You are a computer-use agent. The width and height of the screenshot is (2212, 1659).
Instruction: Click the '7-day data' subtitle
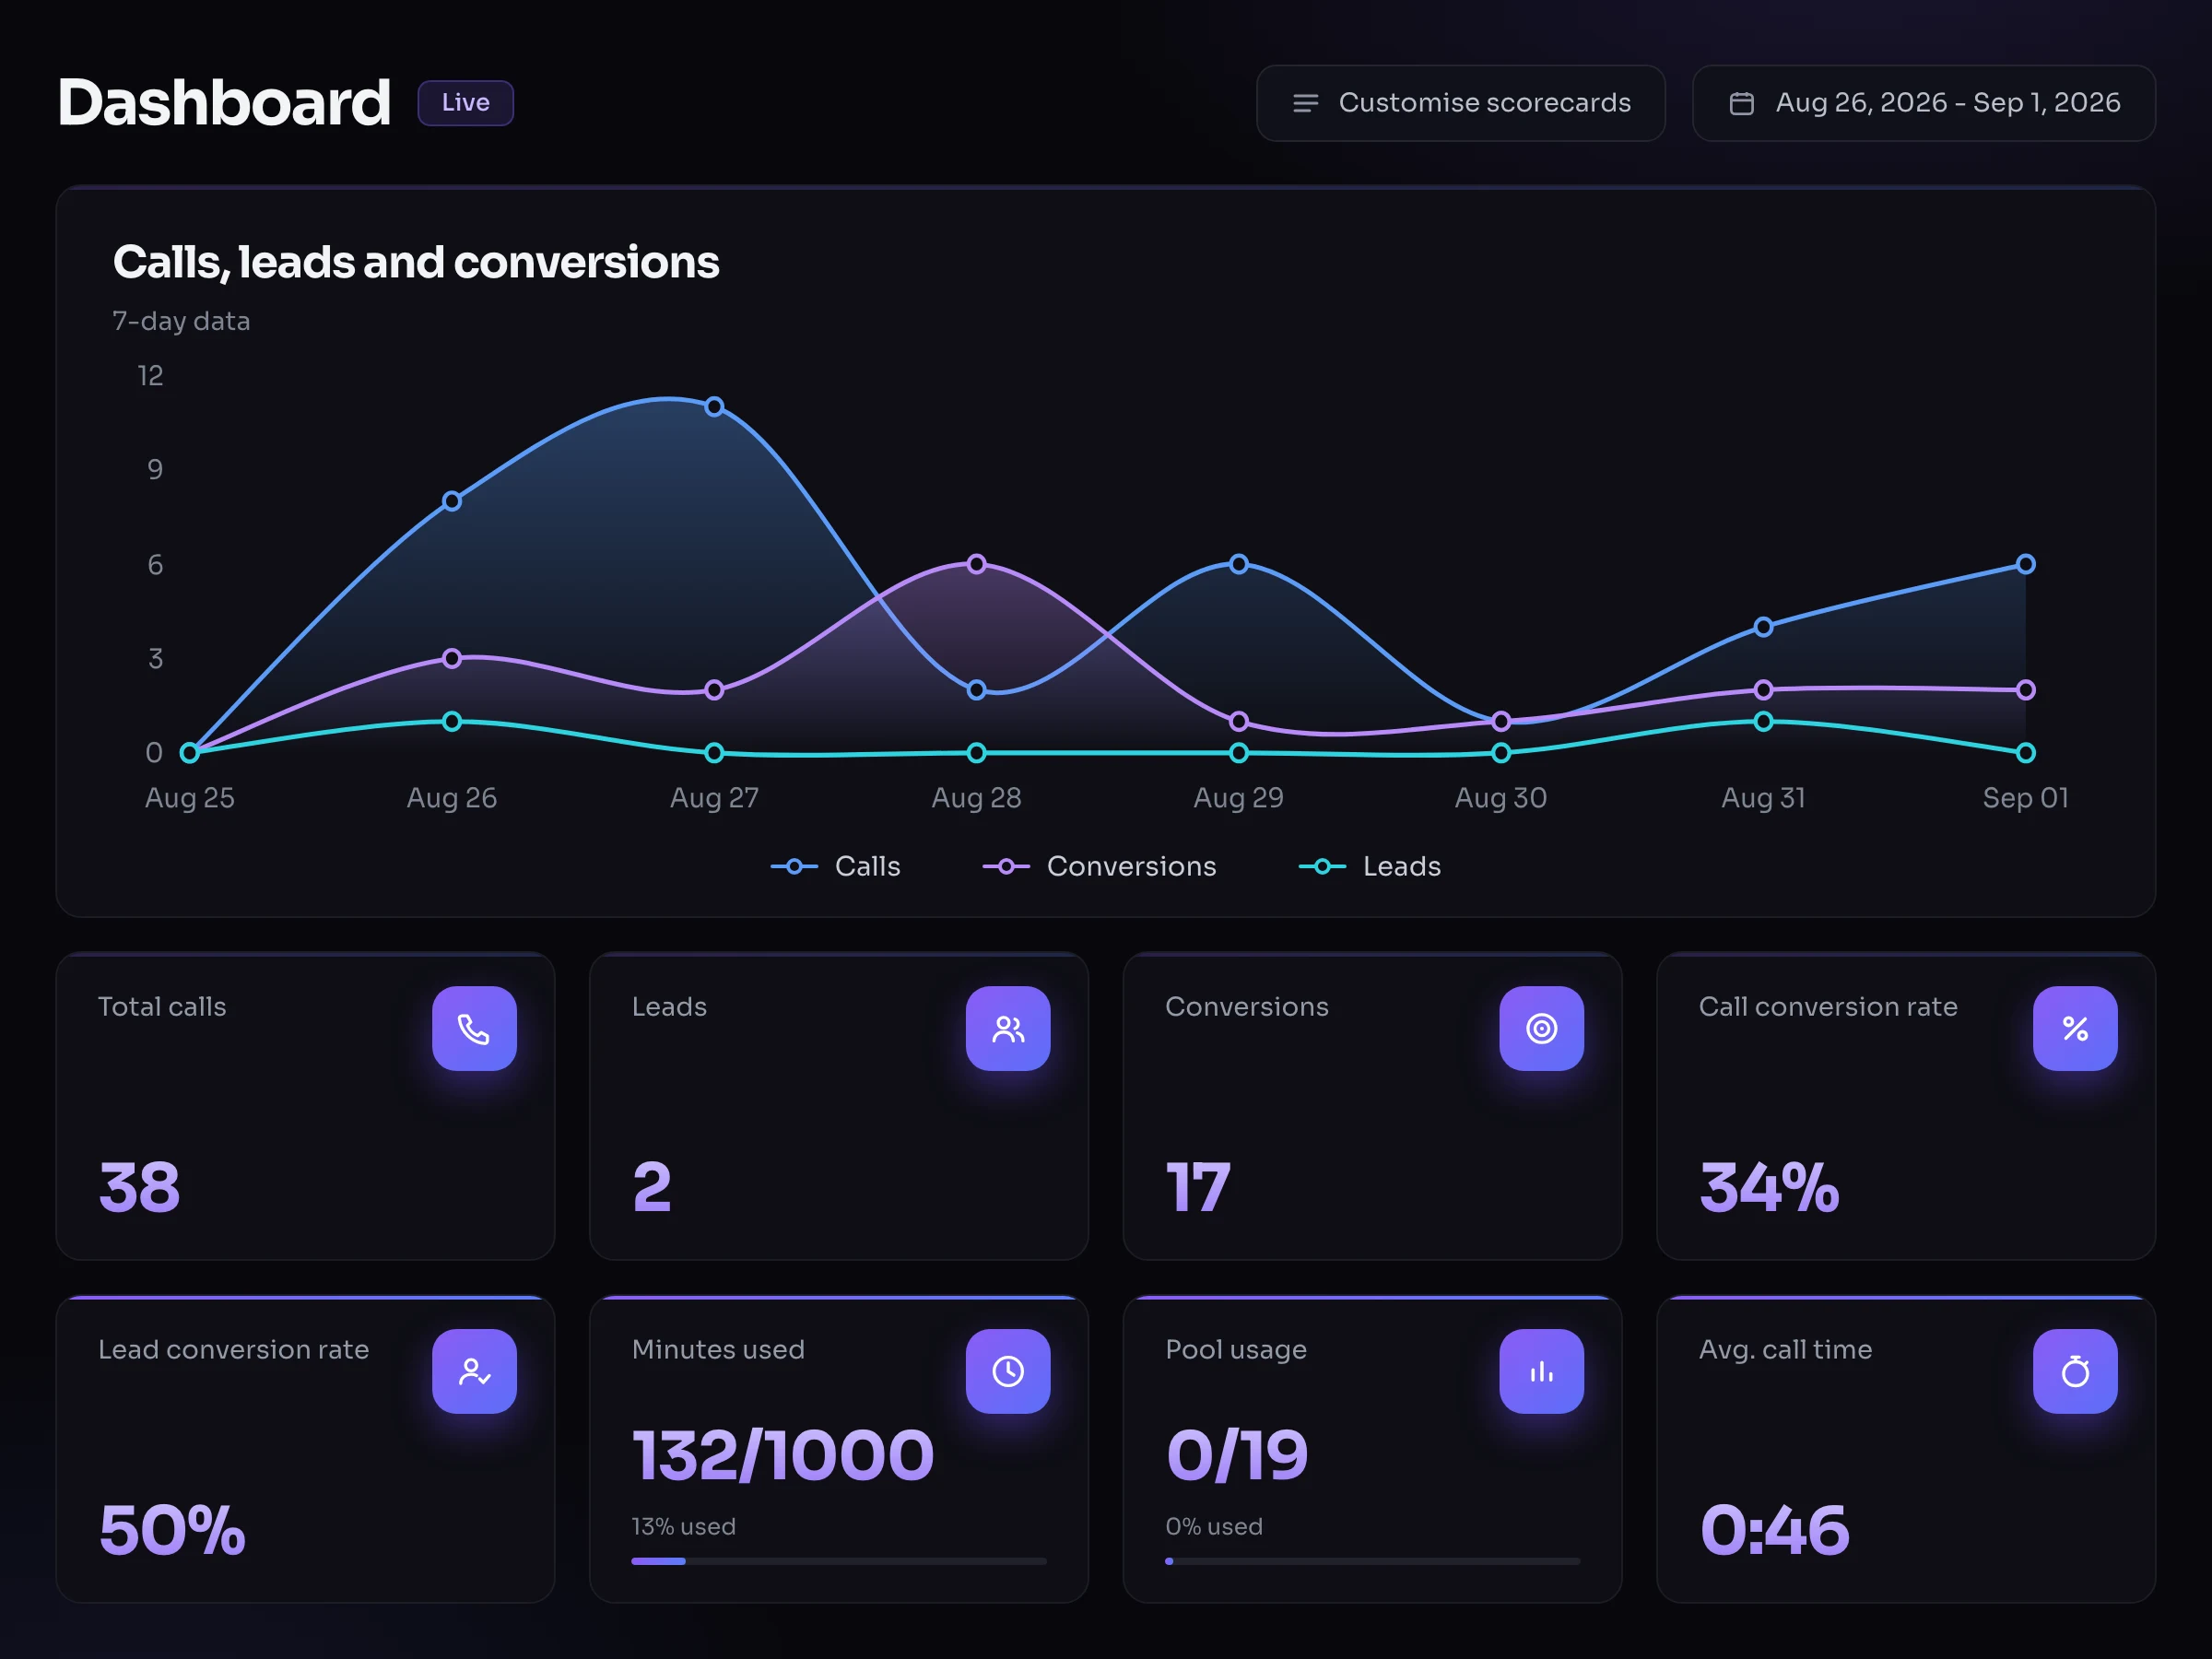click(181, 321)
